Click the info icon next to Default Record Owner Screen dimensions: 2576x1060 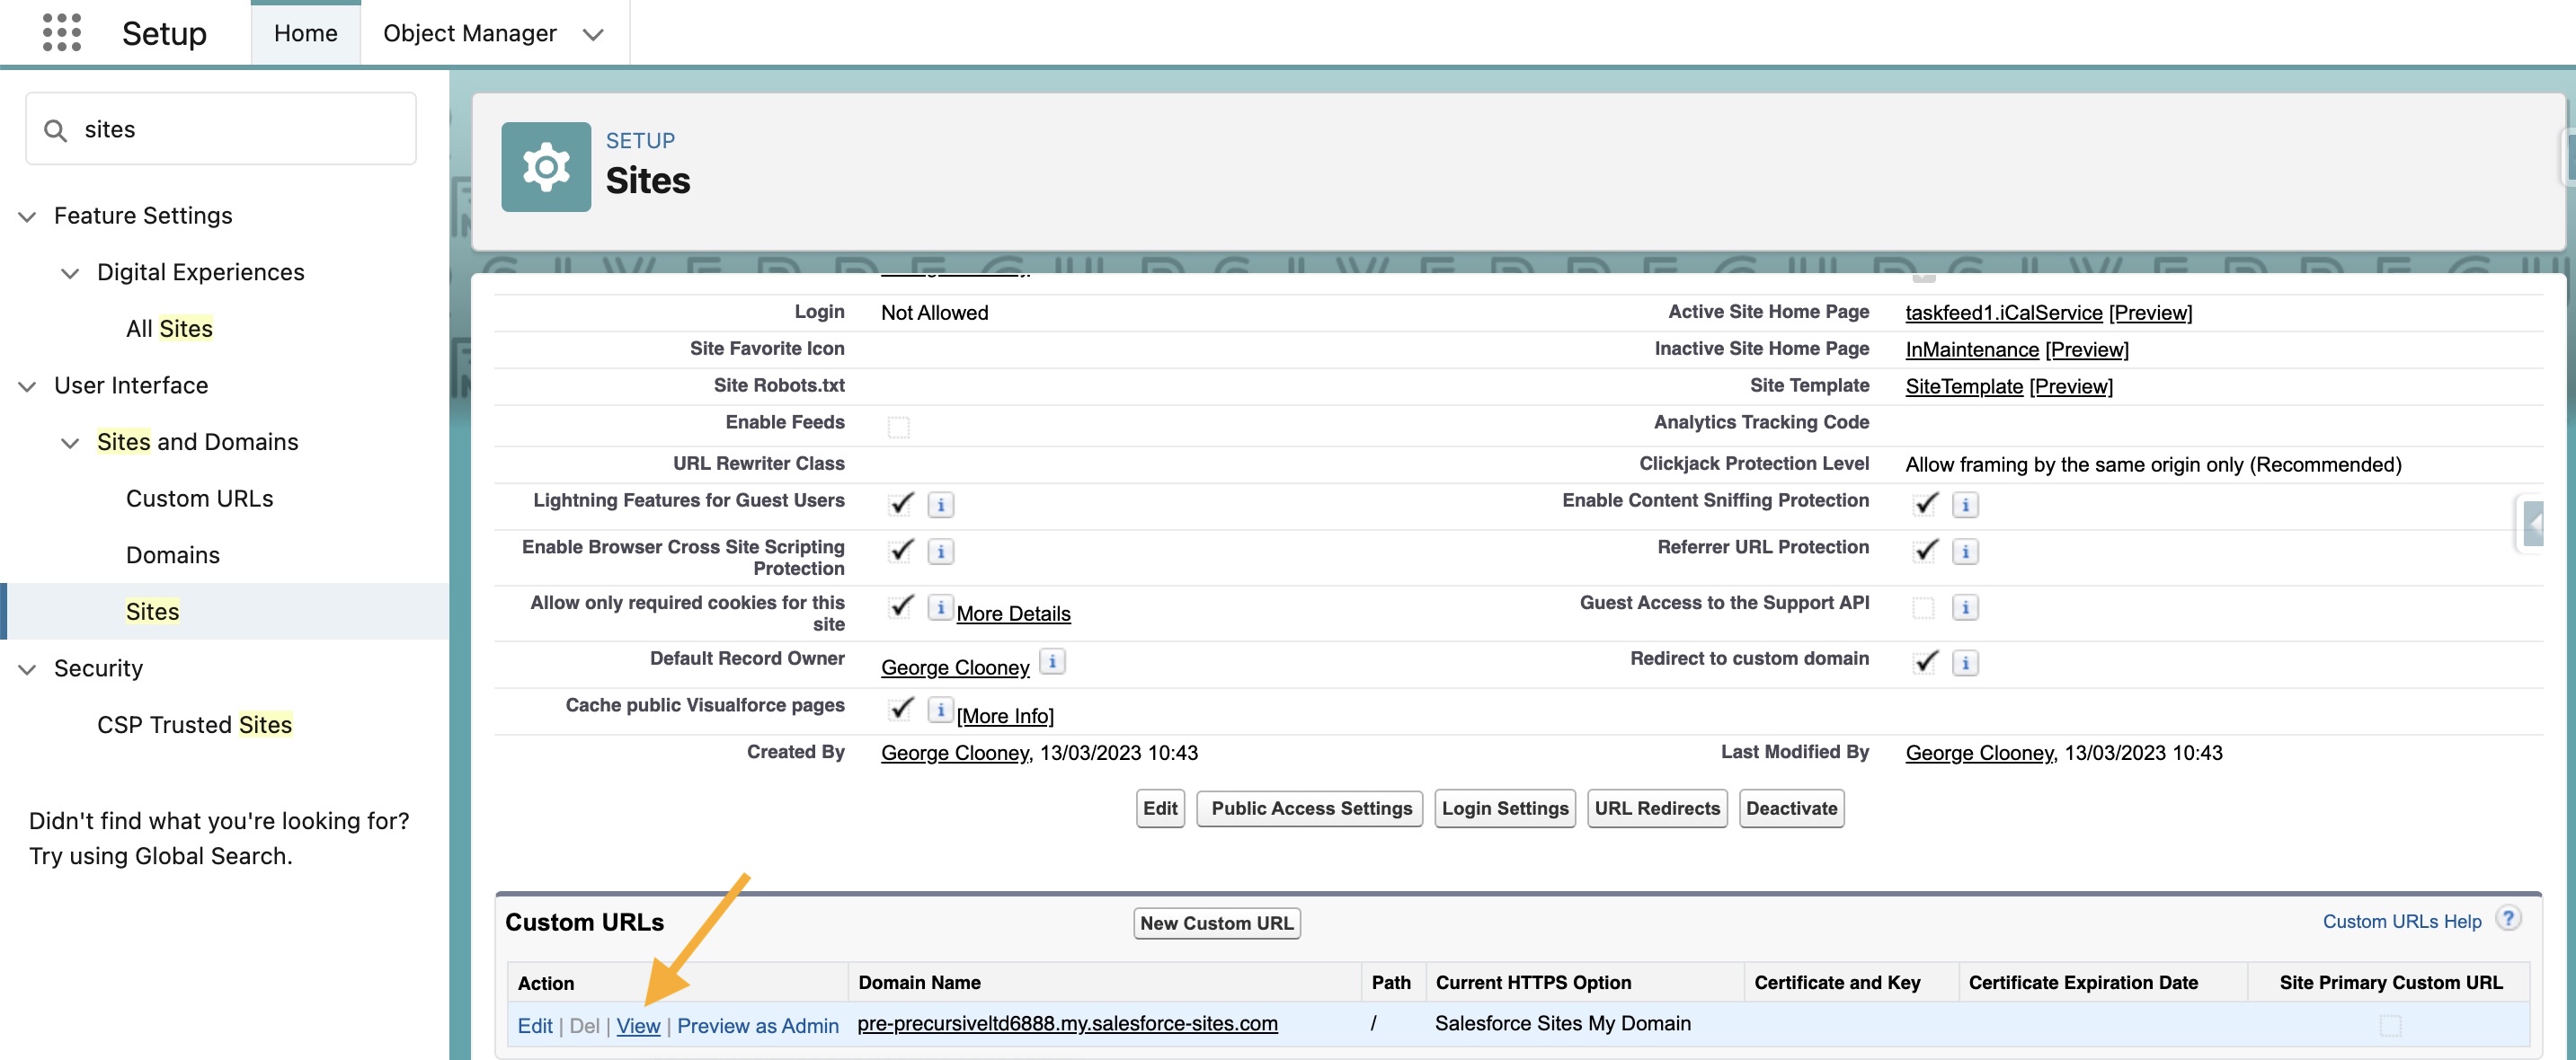tap(1052, 661)
